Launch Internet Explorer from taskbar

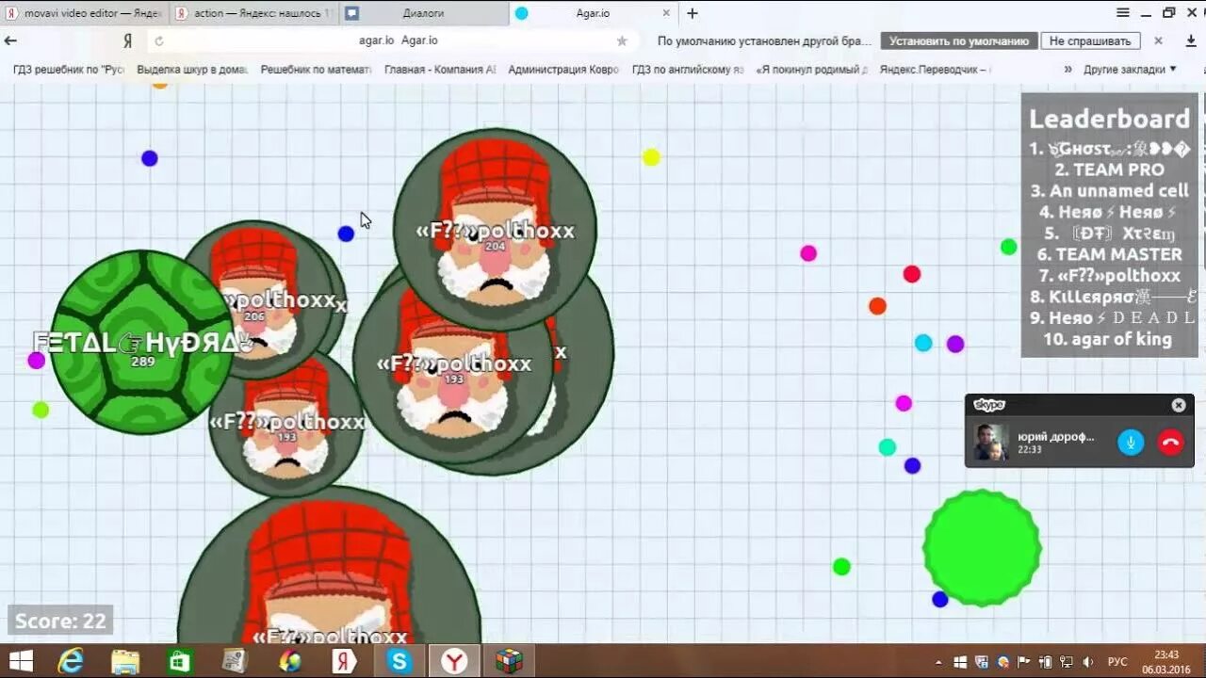coord(71,661)
